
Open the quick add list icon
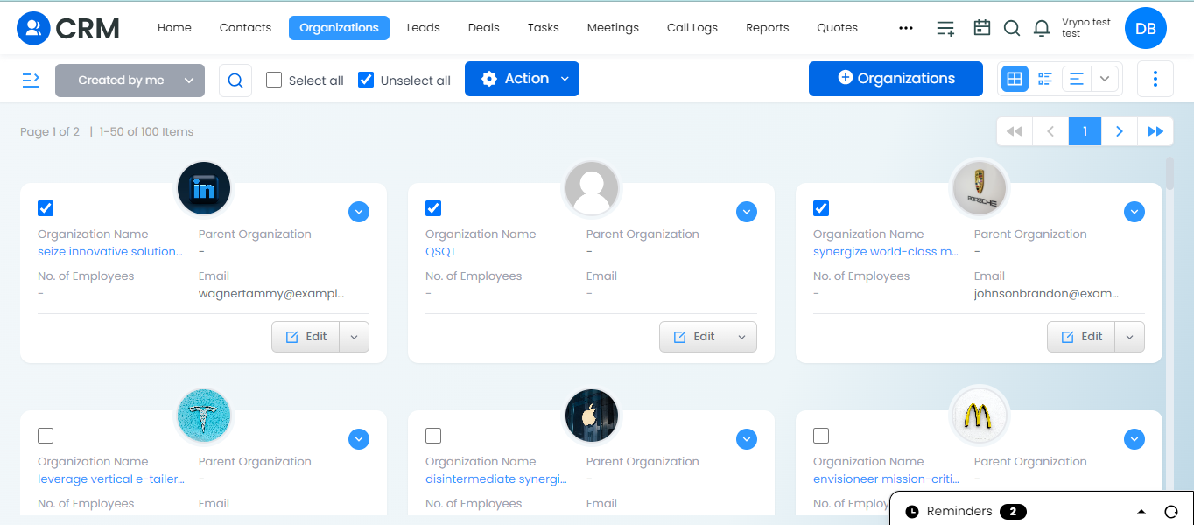pyautogui.click(x=945, y=28)
